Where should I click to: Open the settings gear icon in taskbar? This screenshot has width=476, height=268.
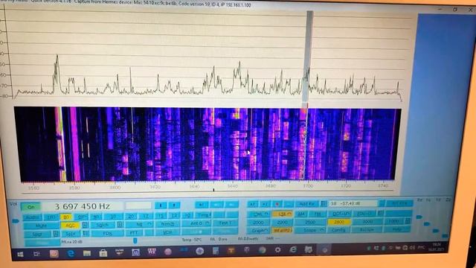pos(277,250)
